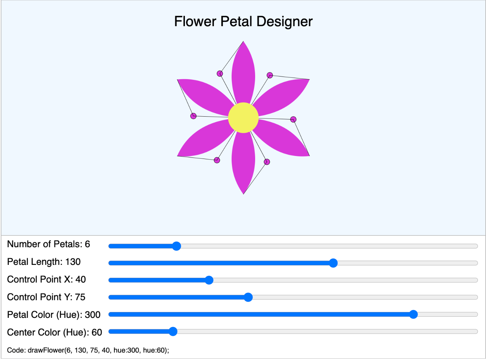Click the Flower Petal Designer title
The height and width of the screenshot is (362, 486).
click(x=243, y=21)
